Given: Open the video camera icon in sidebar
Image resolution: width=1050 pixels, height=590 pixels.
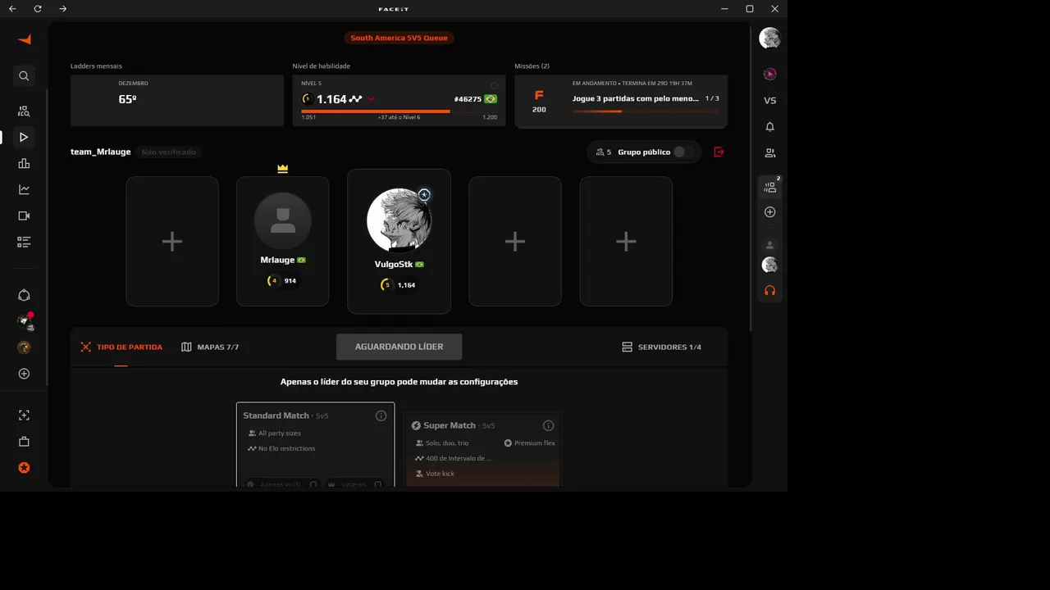Looking at the screenshot, I should pos(24,216).
